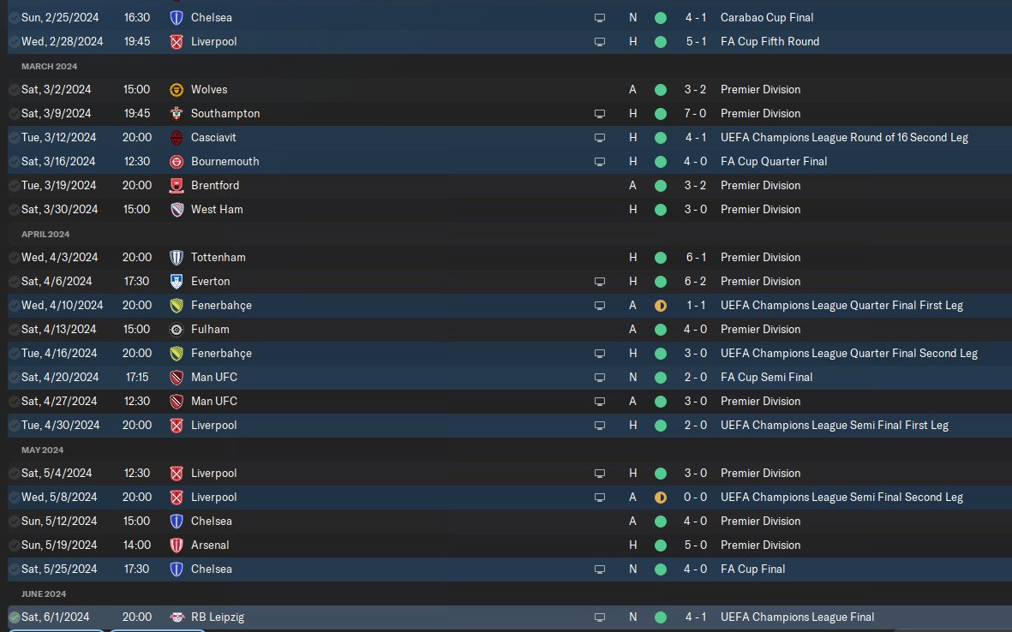Click the TV icon on the Carabao Cup Final row
The height and width of the screenshot is (632, 1012).
pyautogui.click(x=600, y=18)
